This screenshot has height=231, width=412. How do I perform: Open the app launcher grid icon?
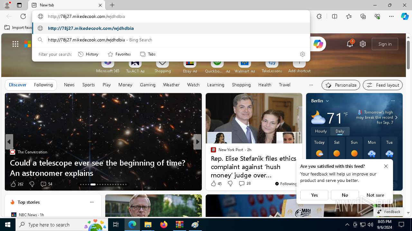click(x=15, y=44)
